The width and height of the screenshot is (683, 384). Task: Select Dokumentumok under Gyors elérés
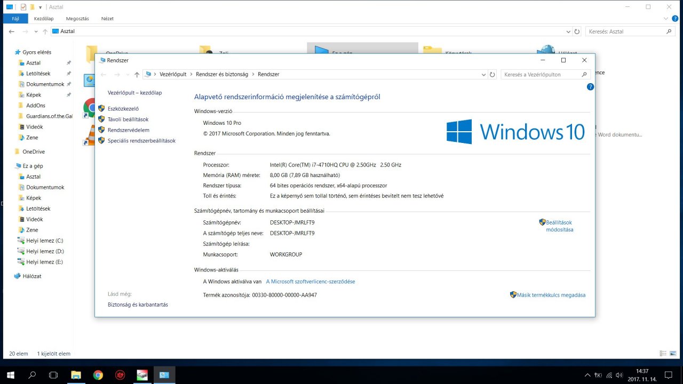45,84
